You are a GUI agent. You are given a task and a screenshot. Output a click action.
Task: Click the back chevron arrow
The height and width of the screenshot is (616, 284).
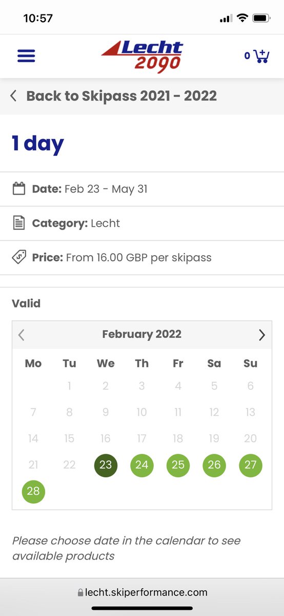coord(13,96)
